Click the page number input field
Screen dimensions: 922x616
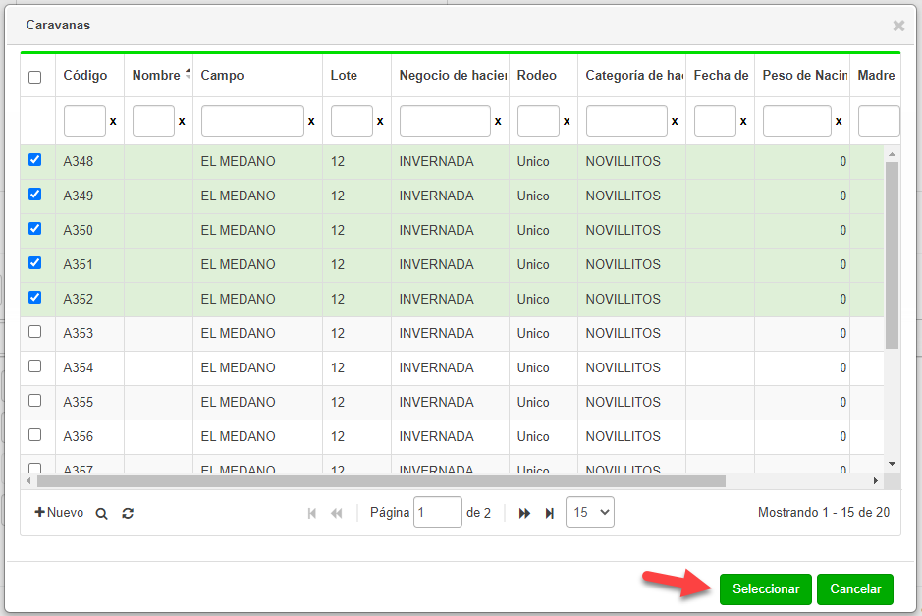point(438,513)
